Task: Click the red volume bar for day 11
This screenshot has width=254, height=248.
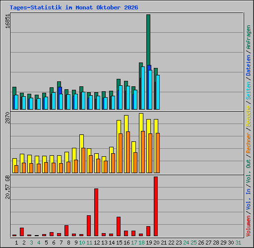Action: (x=89, y=226)
